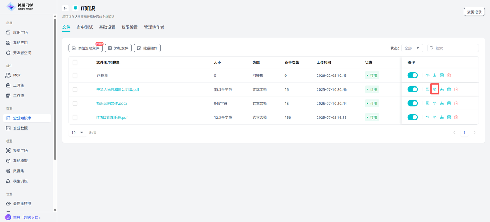Click the 搜索 search input field
Viewport: 490px width, 222px height.
455,48
